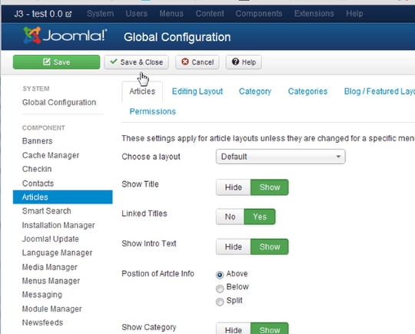Select the Split radio option
Viewport: 415px width, 334px height.
click(x=220, y=302)
